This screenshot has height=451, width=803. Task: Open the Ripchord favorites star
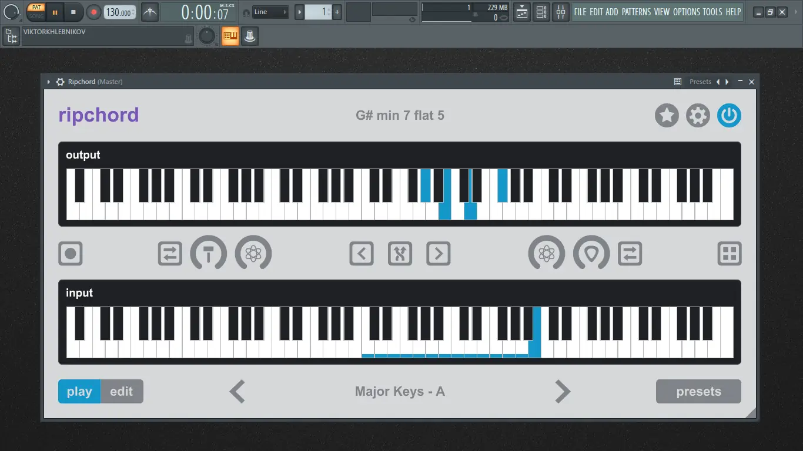point(667,116)
